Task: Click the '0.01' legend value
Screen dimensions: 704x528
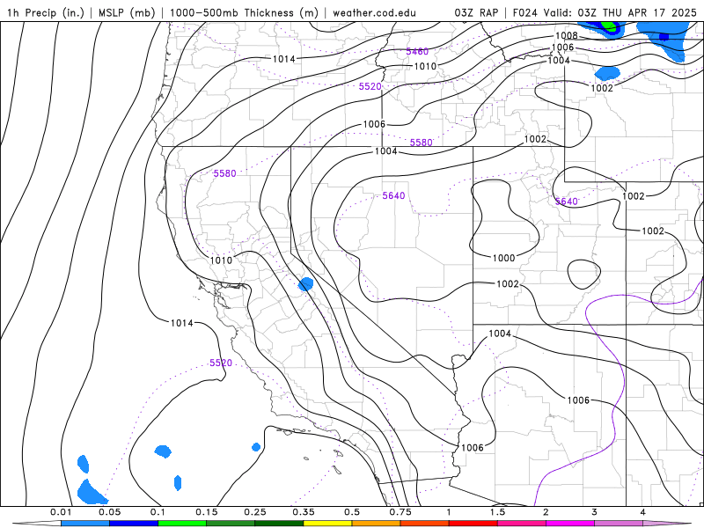Action: tap(61, 512)
